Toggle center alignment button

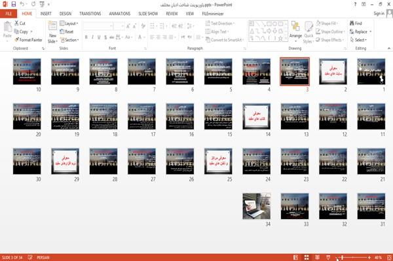pos(159,37)
